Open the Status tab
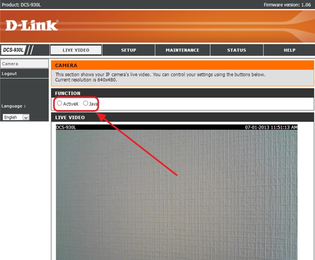 coord(237,50)
